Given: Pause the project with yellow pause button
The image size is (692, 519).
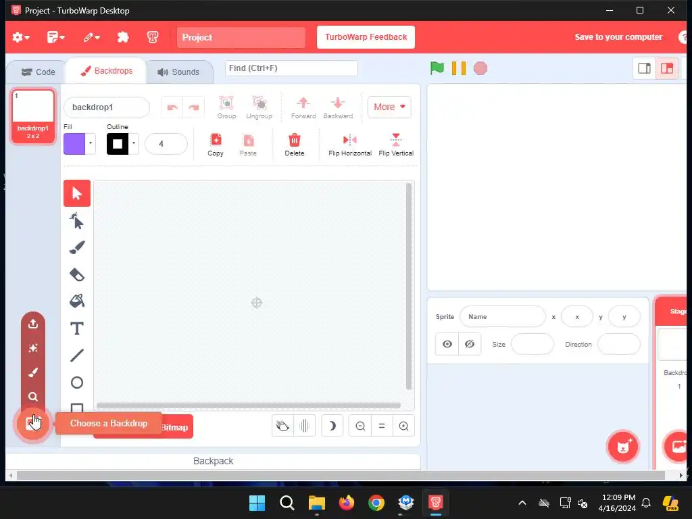Looking at the screenshot, I should pos(459,68).
